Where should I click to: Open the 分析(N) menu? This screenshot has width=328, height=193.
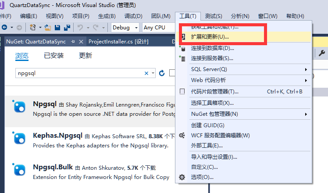point(240,16)
